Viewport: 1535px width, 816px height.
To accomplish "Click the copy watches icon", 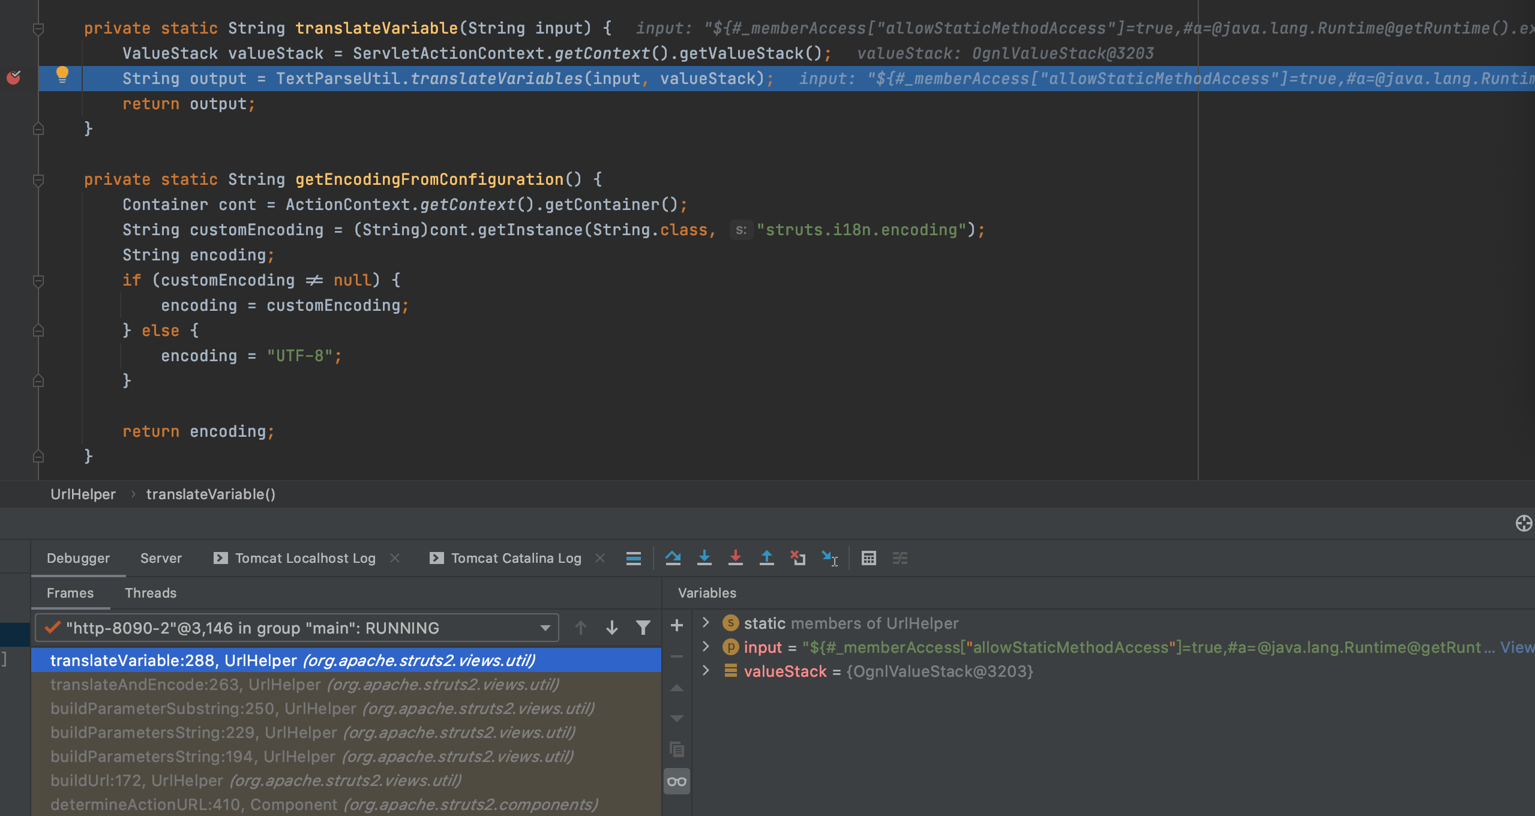I will (x=677, y=749).
